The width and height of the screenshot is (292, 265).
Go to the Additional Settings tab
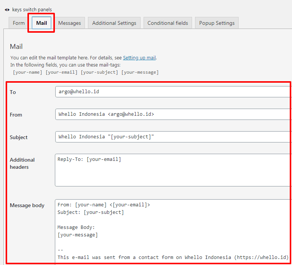click(114, 23)
